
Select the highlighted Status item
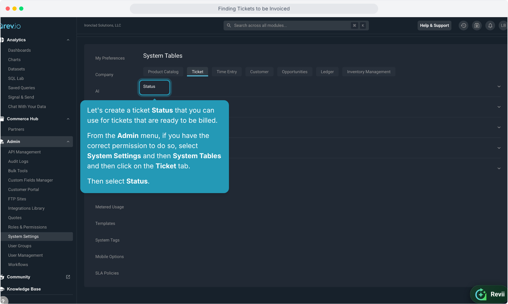[x=155, y=87]
